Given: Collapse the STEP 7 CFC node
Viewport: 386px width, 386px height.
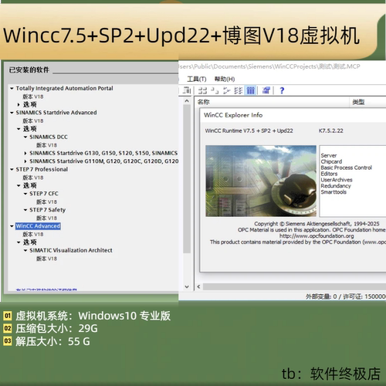Looking at the screenshot, I should click(x=25, y=194).
